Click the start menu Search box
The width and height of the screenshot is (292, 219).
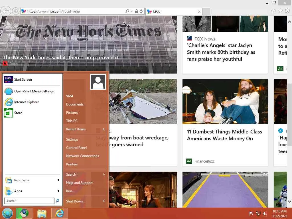[29, 200]
